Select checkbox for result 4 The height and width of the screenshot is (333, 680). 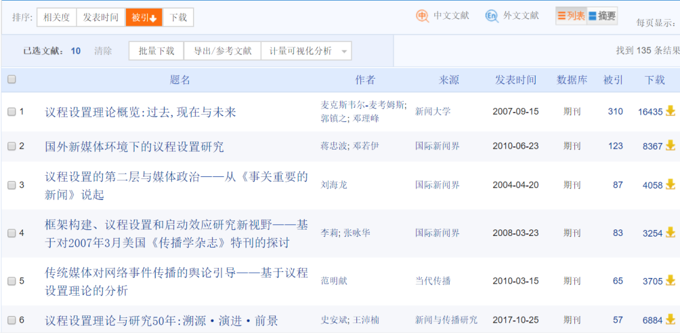tap(11, 233)
